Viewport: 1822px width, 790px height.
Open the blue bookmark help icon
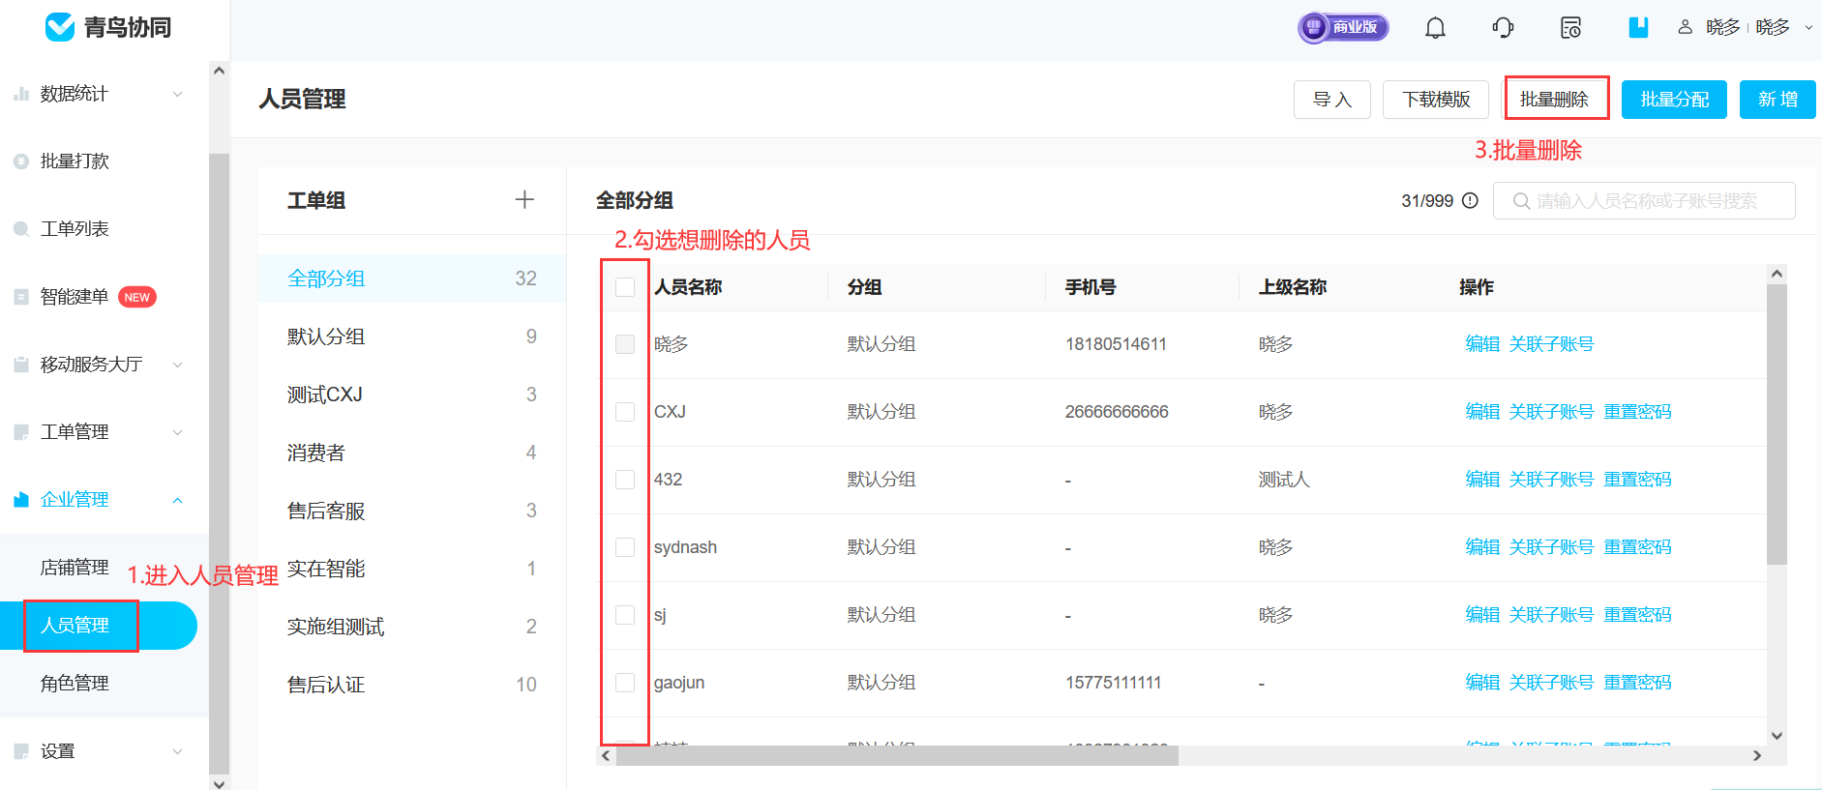[x=1638, y=27]
